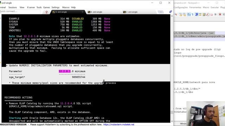Close the '3. orcl-single' tab

tap(82, 12)
